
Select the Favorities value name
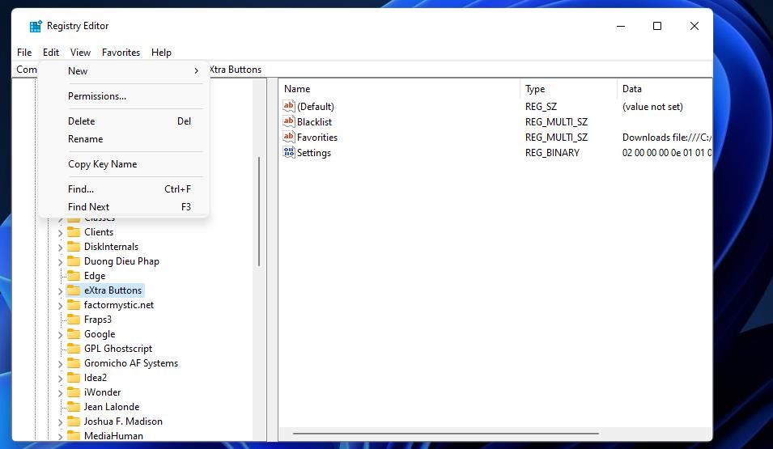pos(317,137)
